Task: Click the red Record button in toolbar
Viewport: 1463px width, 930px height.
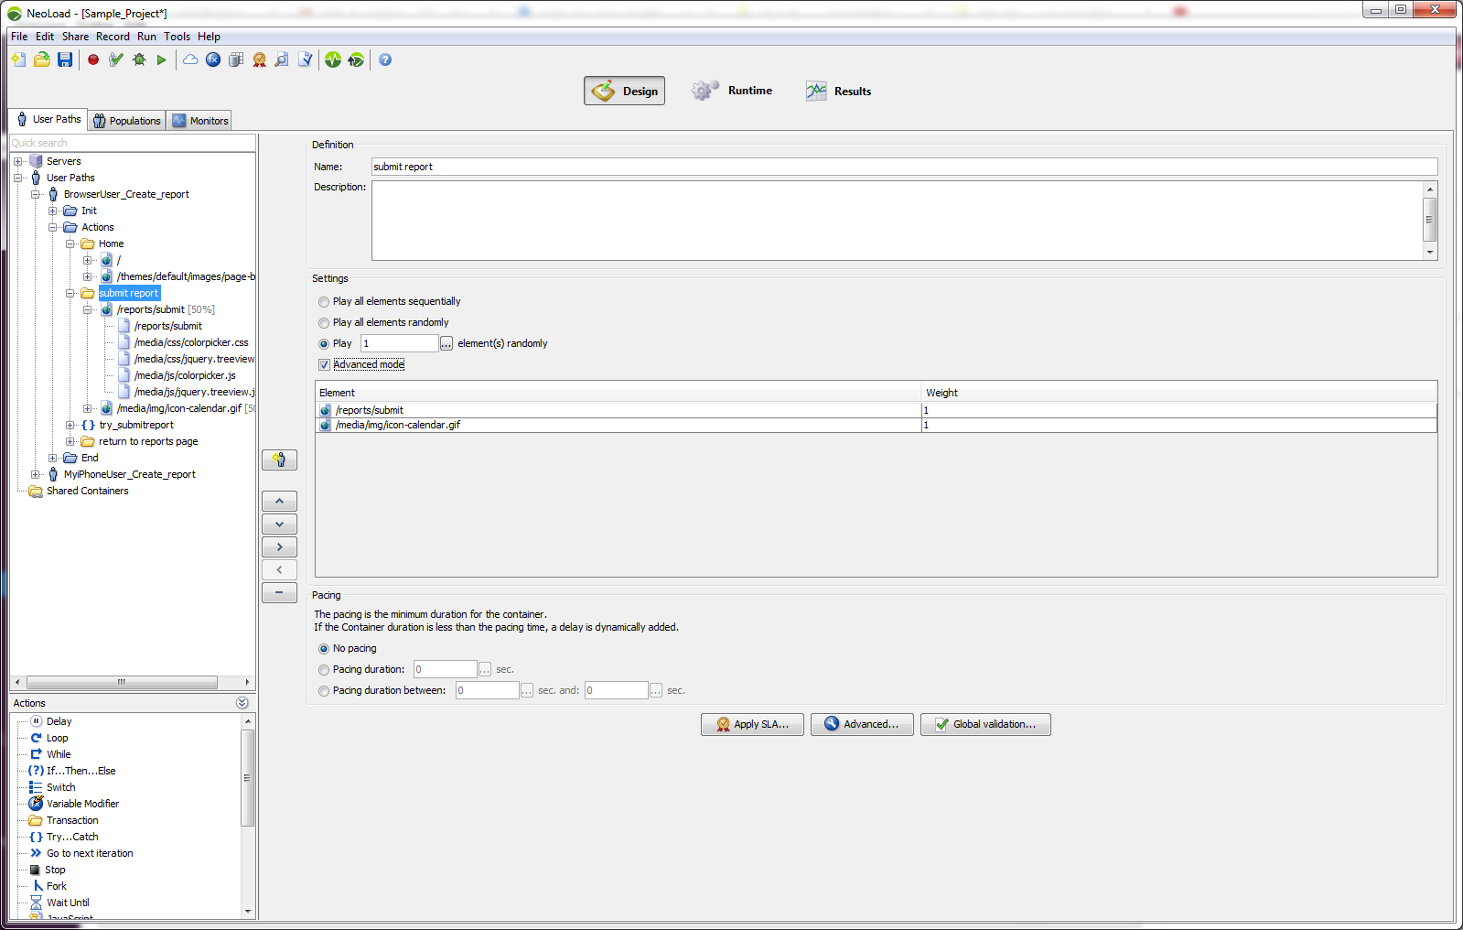Action: pos(93,59)
